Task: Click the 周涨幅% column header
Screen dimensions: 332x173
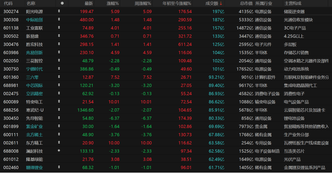Action: point(142,3)
